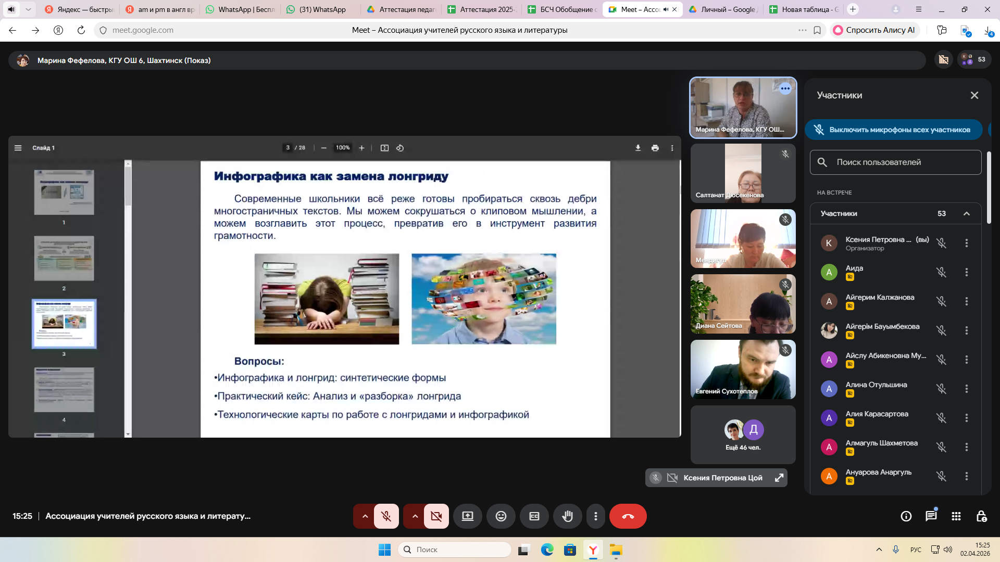The height and width of the screenshot is (562, 1000).
Task: Open audio settings arrow beside microphone
Action: click(x=365, y=516)
